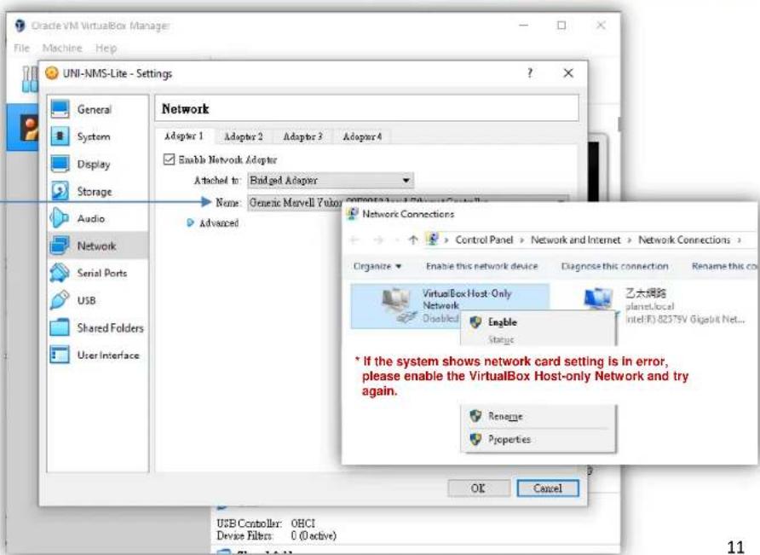The height and width of the screenshot is (555, 760).
Task: Select the Network category icon
Action: click(60, 246)
